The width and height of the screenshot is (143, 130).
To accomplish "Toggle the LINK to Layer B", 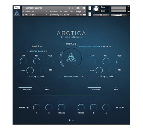I will point(89,47).
